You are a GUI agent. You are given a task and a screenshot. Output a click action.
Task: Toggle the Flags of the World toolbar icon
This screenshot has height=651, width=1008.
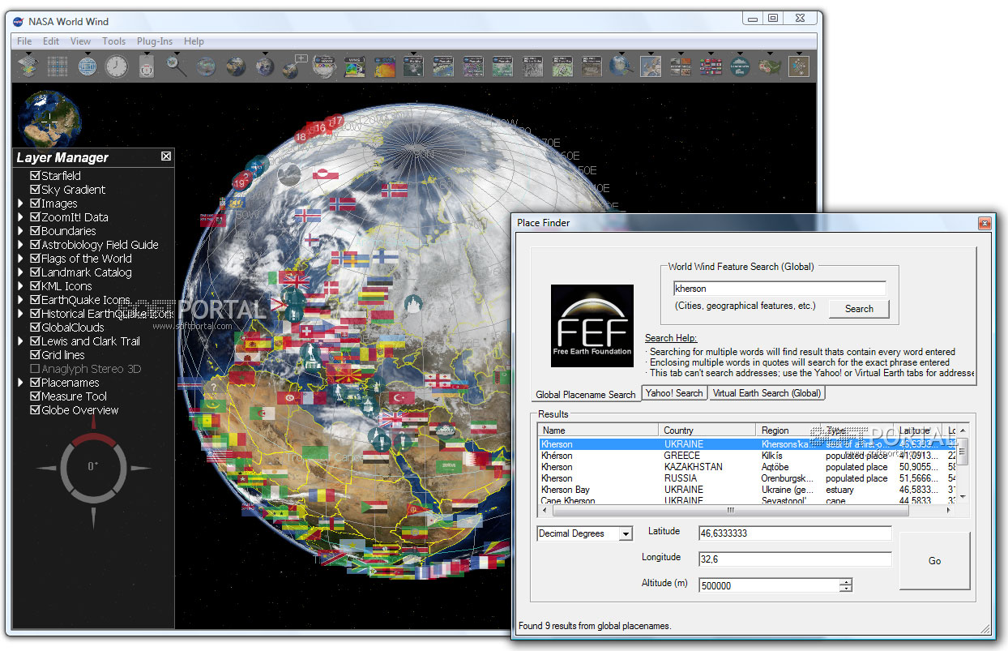point(710,66)
